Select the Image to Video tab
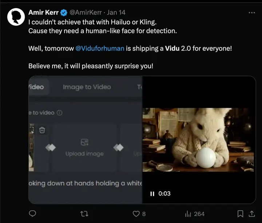 [x=87, y=87]
